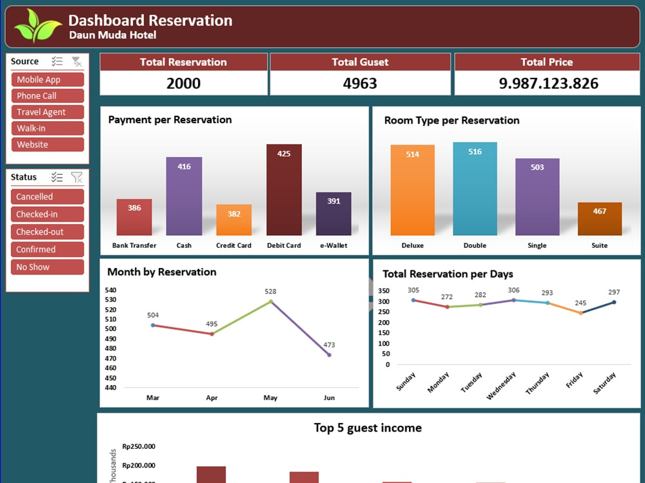Click the Rp250.000 axis label
Viewport: 645px width, 483px height.
[139, 446]
